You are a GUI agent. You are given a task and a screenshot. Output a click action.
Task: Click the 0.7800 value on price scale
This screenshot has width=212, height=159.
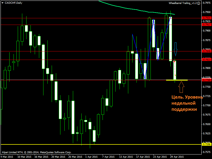tap(207, 68)
